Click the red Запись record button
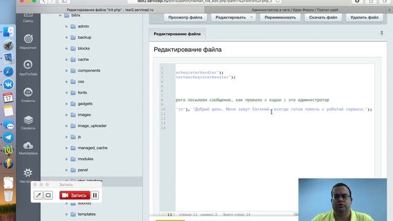The width and height of the screenshot is (393, 221). click(x=75, y=195)
